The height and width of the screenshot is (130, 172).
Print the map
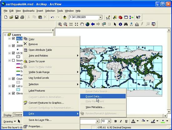pyautogui.click(x=22, y=17)
